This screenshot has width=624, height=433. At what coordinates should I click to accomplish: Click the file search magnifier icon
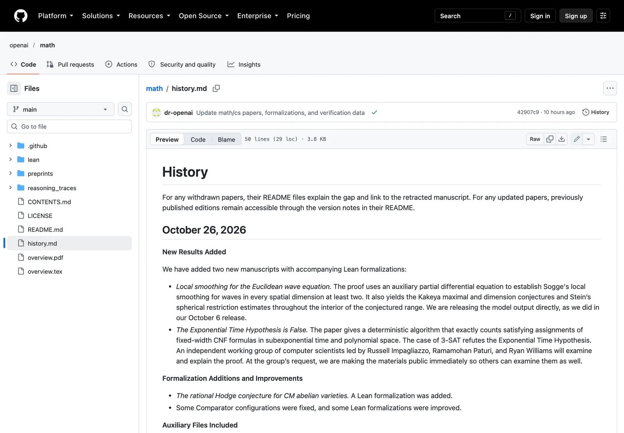click(125, 109)
